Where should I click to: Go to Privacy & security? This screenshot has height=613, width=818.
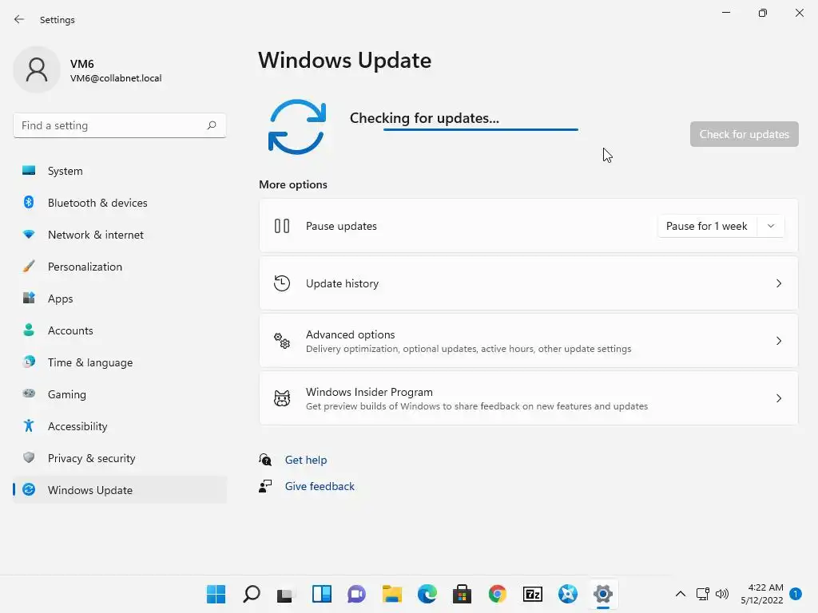[x=120, y=458]
